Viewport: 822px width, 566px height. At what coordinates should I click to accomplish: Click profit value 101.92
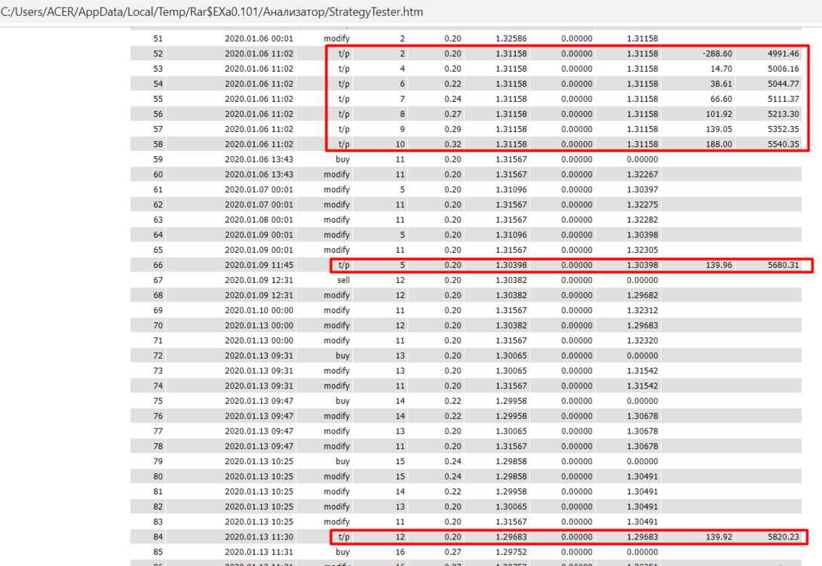click(x=719, y=114)
